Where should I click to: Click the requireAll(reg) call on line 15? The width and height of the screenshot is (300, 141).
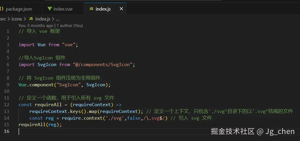[x=40, y=125]
